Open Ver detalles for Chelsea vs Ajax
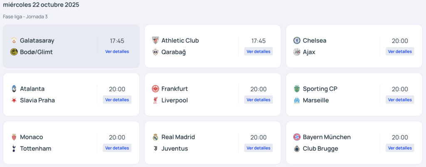 tap(400, 52)
